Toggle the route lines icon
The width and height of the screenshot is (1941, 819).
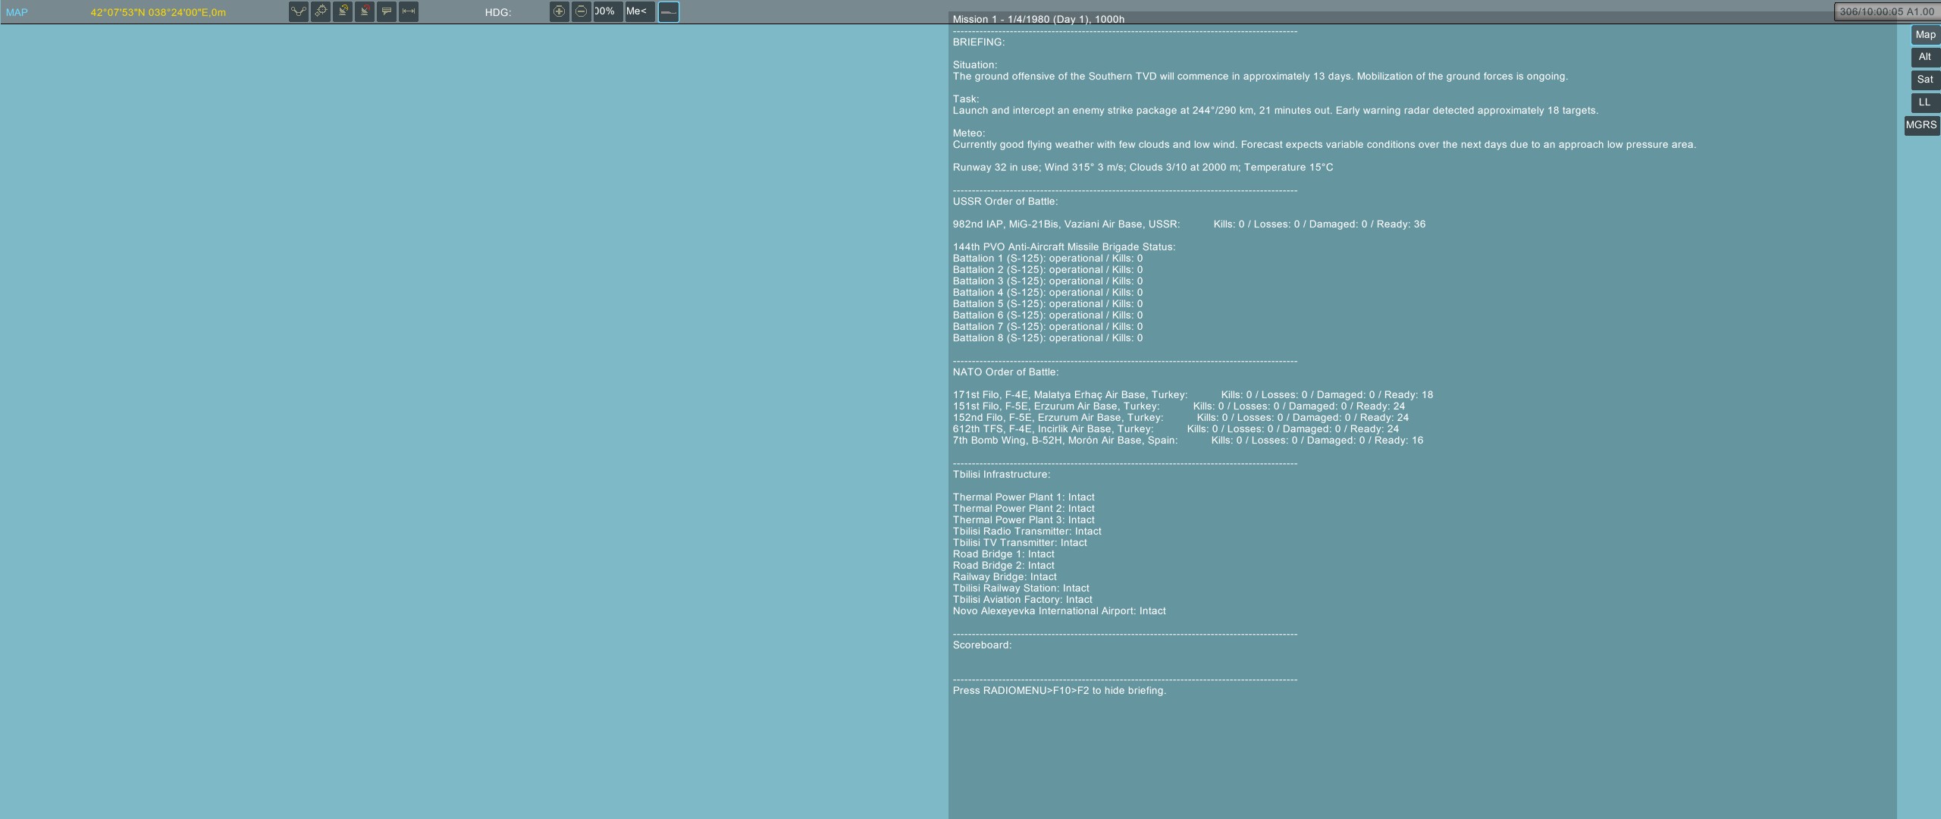click(x=299, y=11)
